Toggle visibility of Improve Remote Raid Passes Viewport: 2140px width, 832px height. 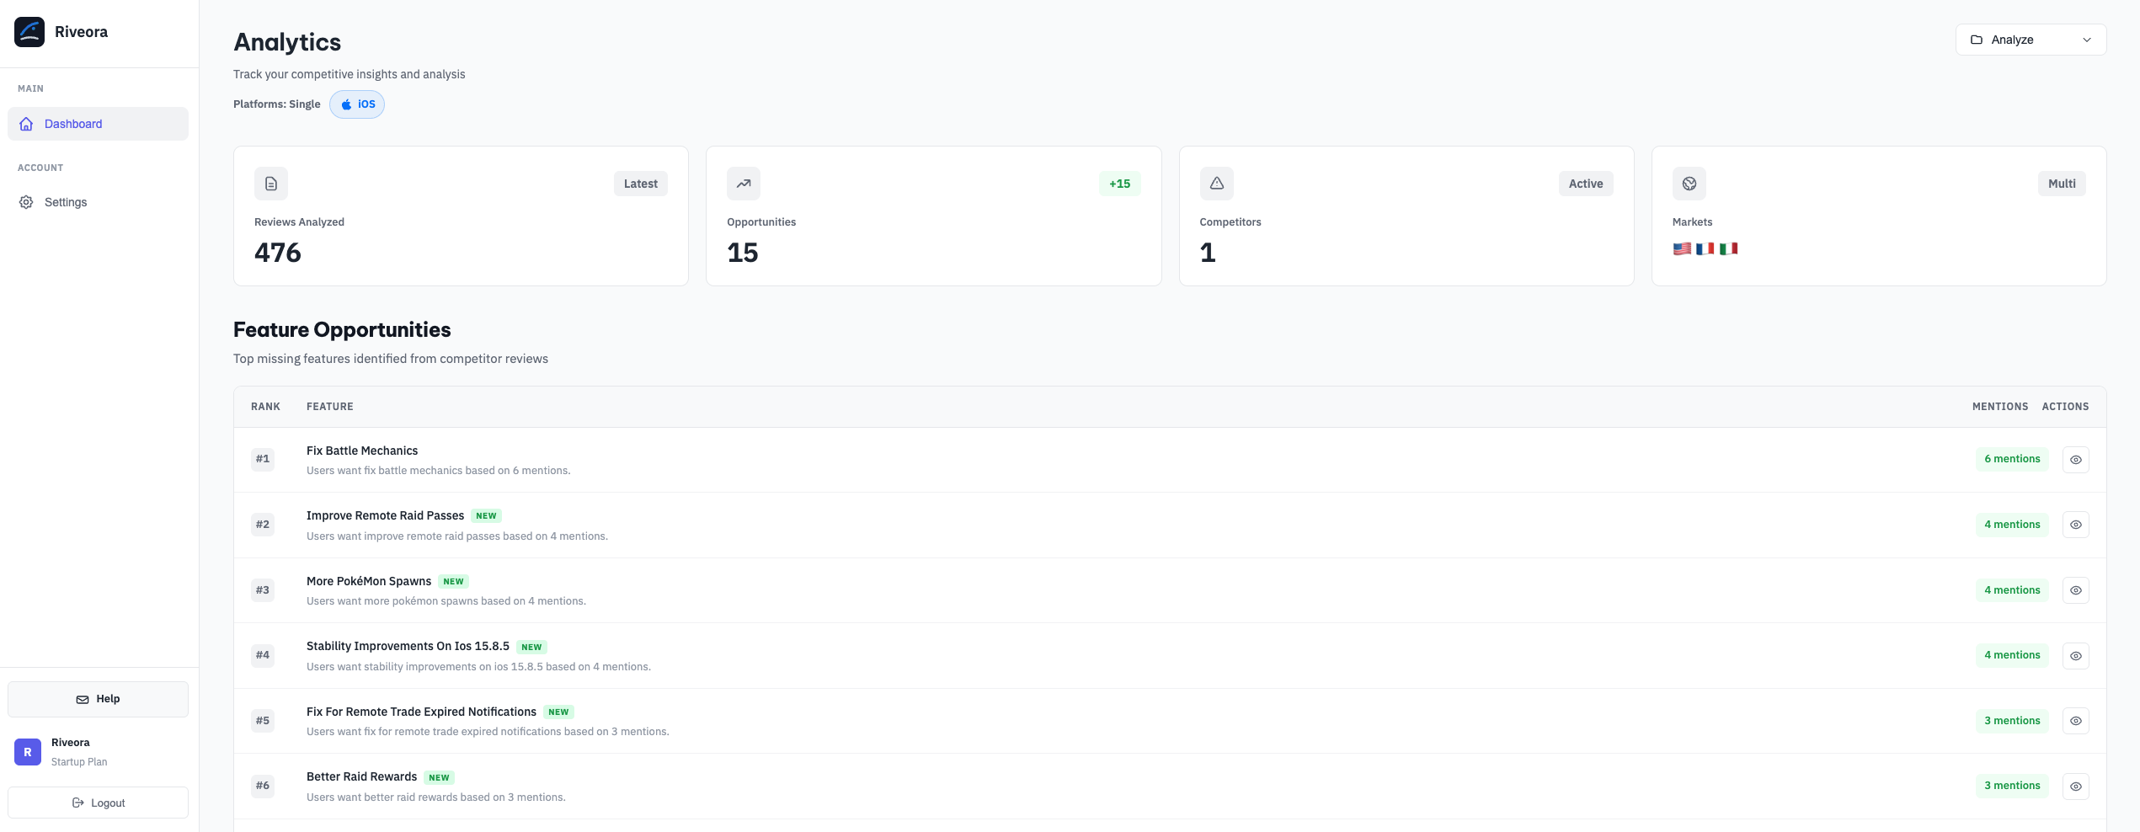[x=2075, y=524]
